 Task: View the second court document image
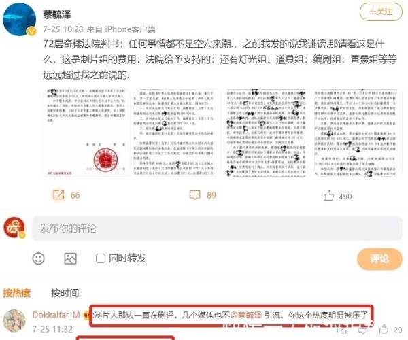177,133
